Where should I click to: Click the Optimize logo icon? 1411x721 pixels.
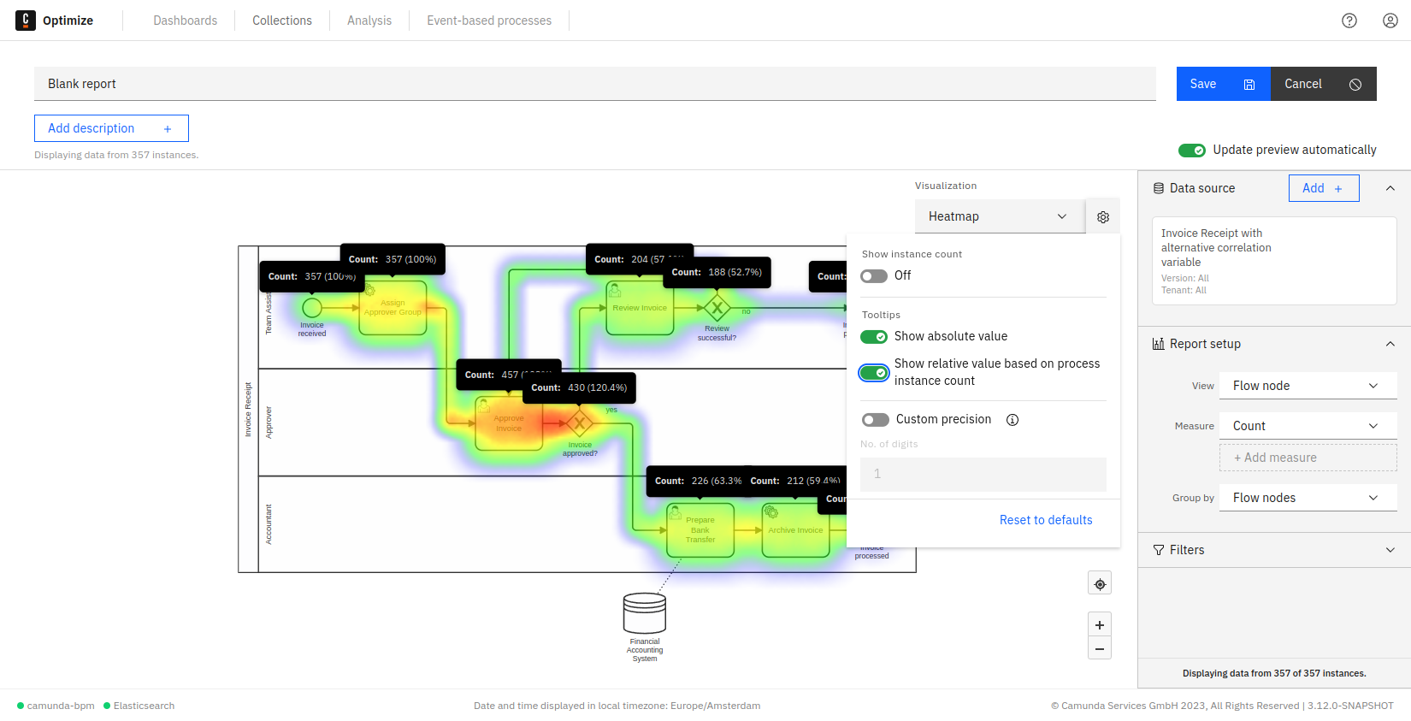pyautogui.click(x=26, y=21)
